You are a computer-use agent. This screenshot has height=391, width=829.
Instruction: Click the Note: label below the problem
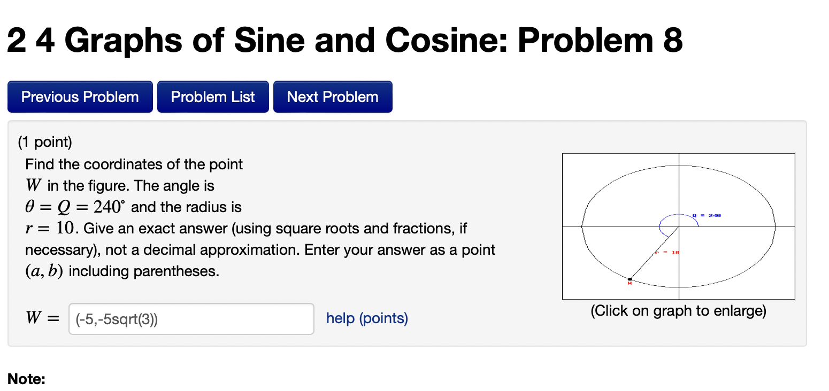(25, 379)
